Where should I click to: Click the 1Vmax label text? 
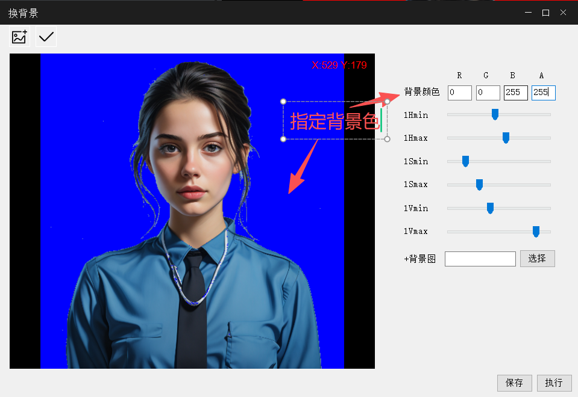coord(416,232)
